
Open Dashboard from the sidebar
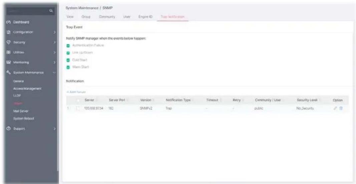[x=21, y=22]
